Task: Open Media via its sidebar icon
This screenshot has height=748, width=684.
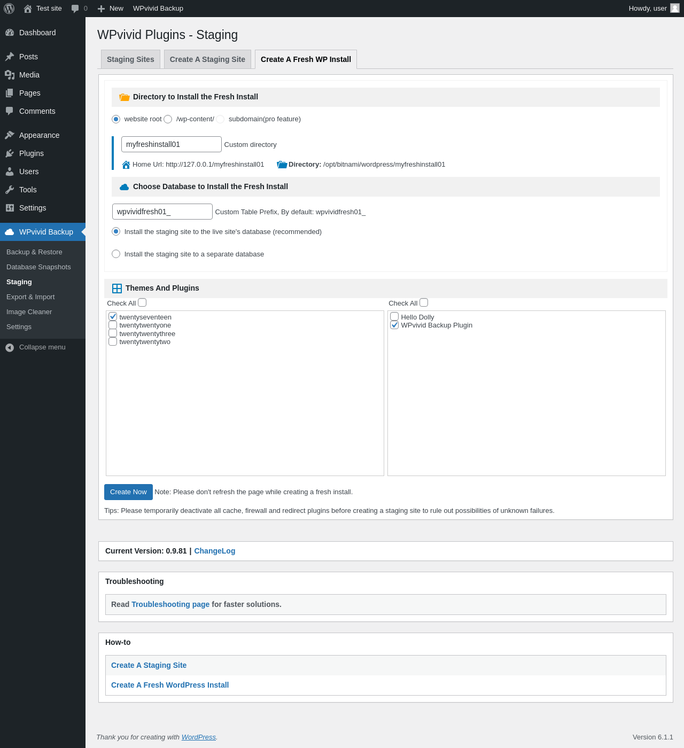Action: coord(10,75)
